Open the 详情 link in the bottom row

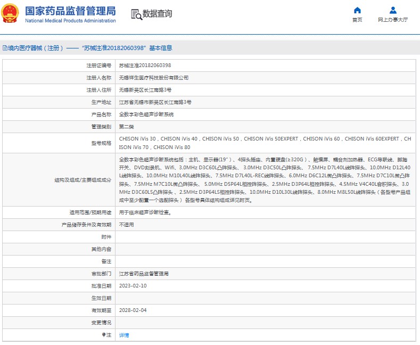[123, 335]
